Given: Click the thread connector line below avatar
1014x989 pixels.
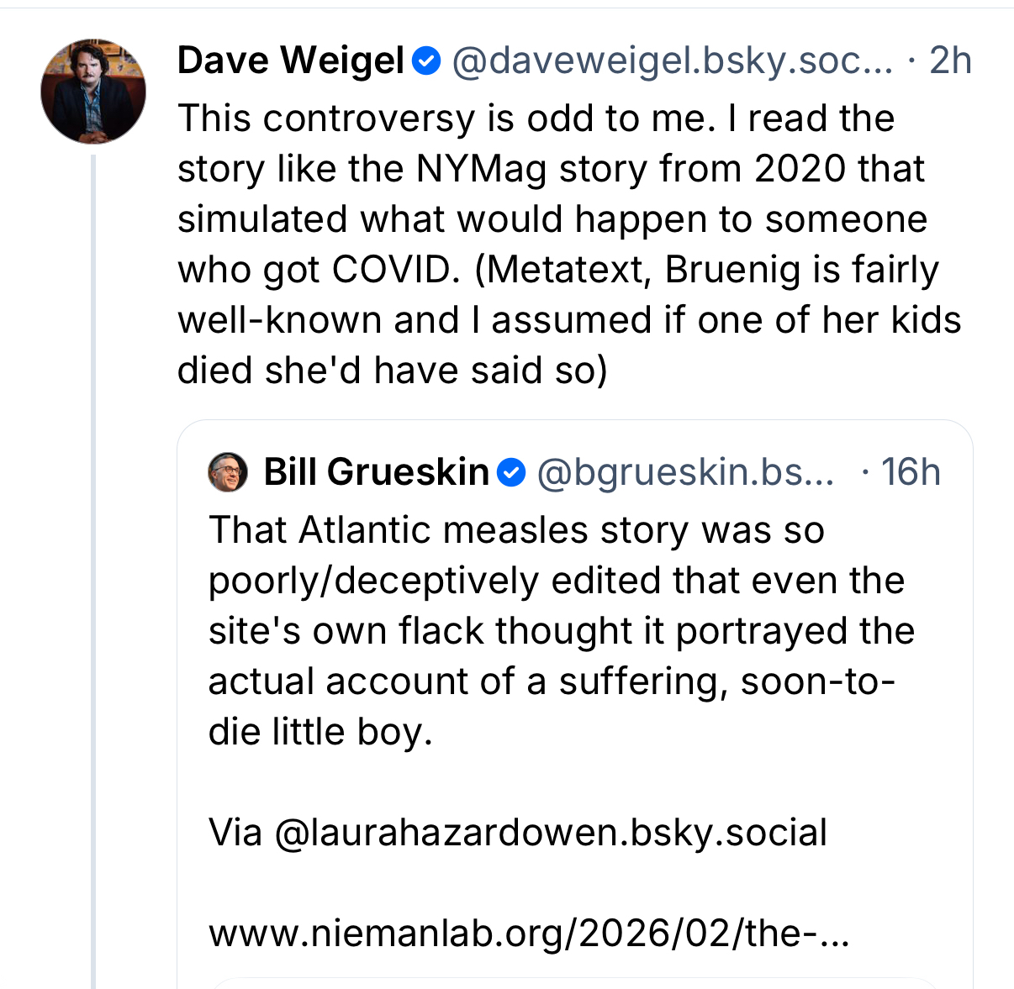Looking at the screenshot, I should coord(93,571).
